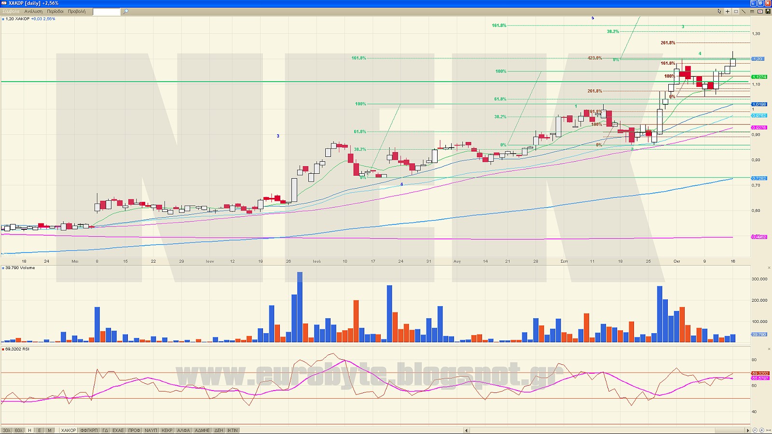Select the dotted Fibonacci levels tool
772x434 pixels.
click(752, 12)
